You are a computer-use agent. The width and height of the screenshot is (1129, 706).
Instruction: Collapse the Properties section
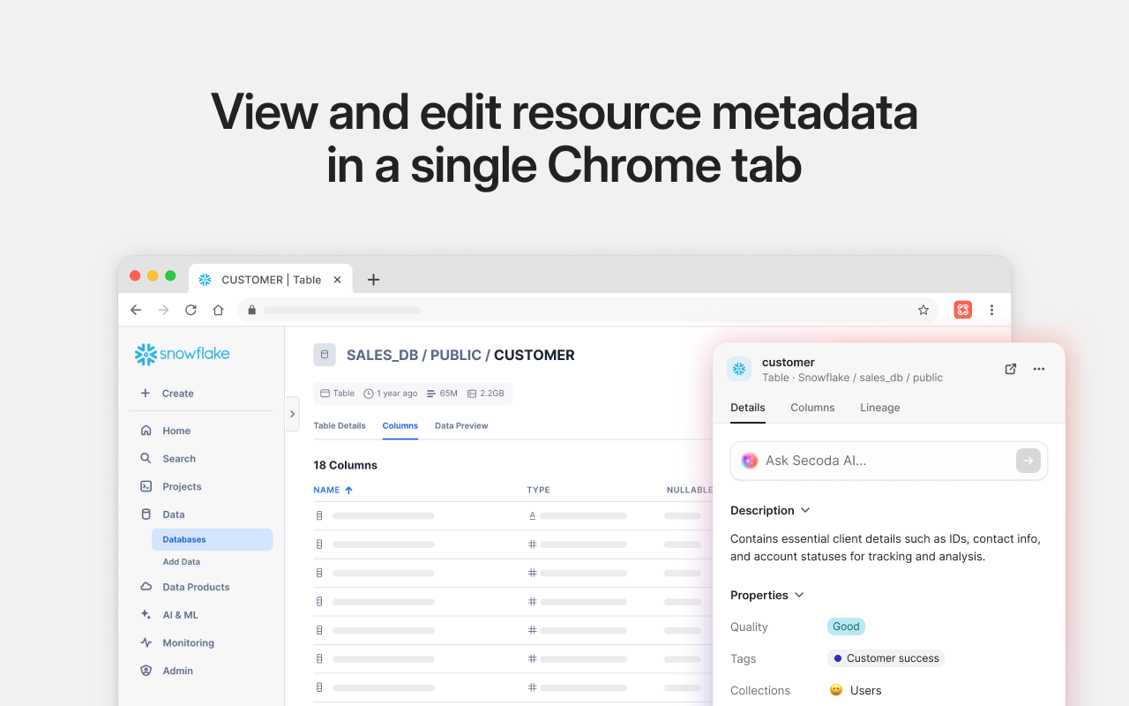click(x=799, y=595)
